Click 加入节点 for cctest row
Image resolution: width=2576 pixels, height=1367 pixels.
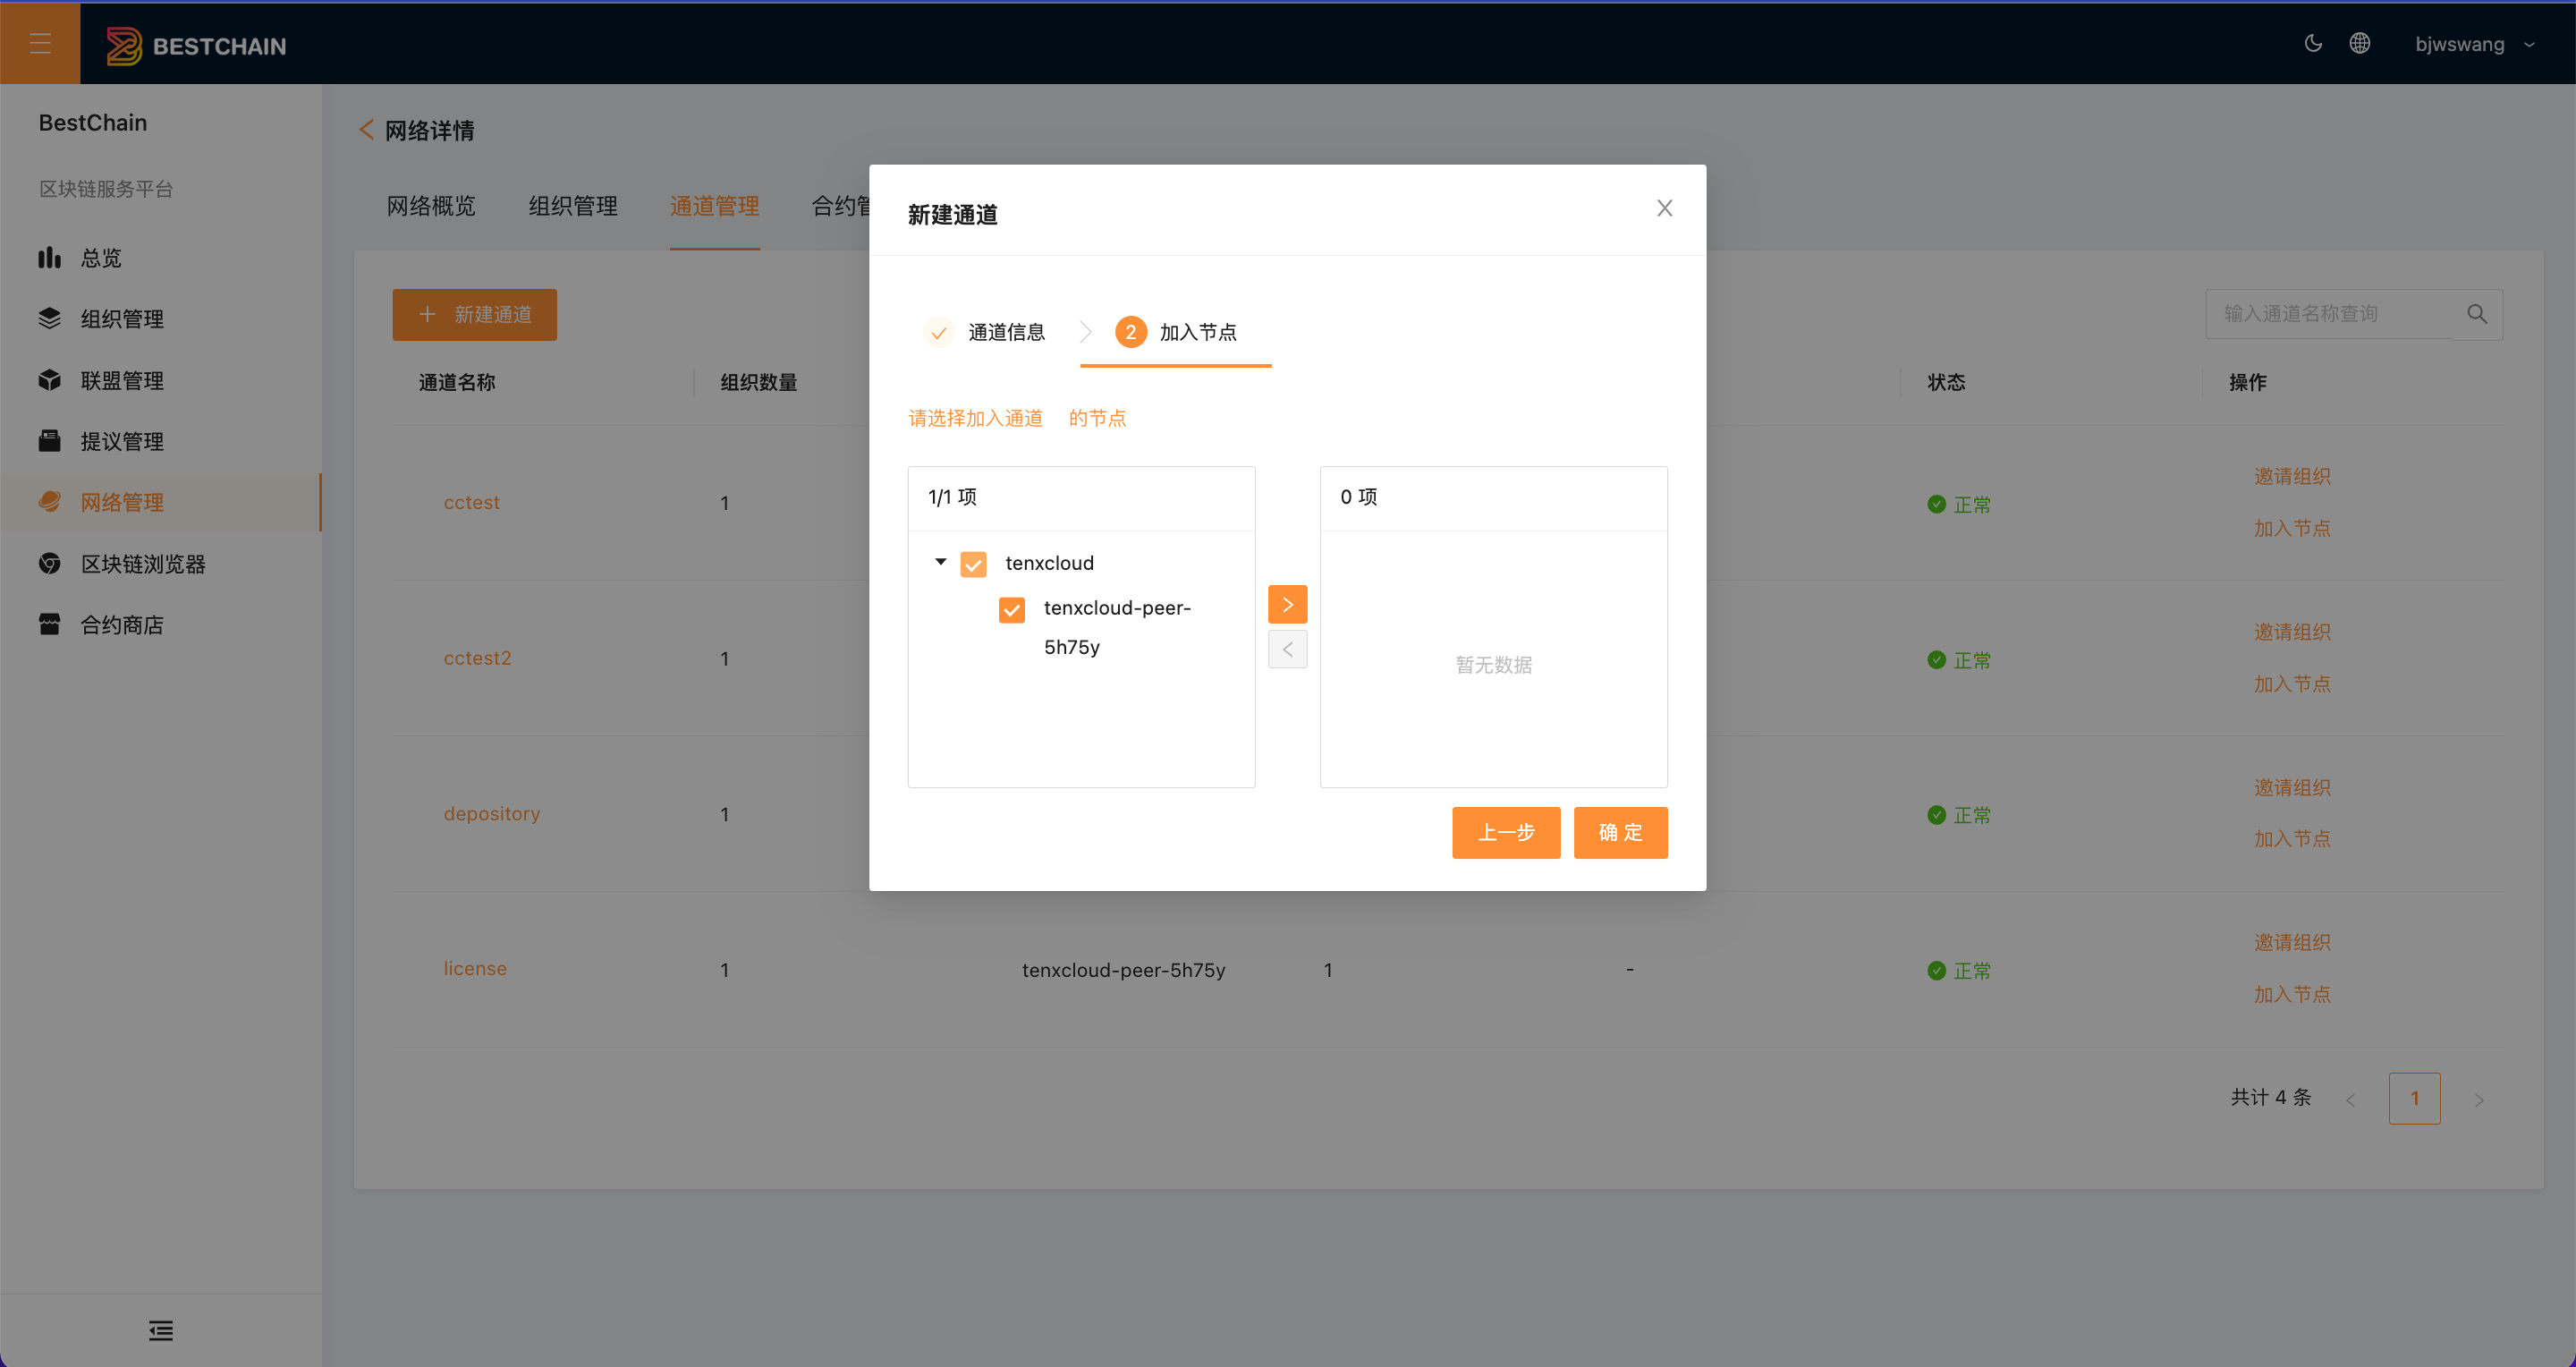[x=2292, y=529]
